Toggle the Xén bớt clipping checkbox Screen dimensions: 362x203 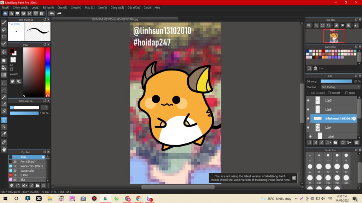point(329,93)
